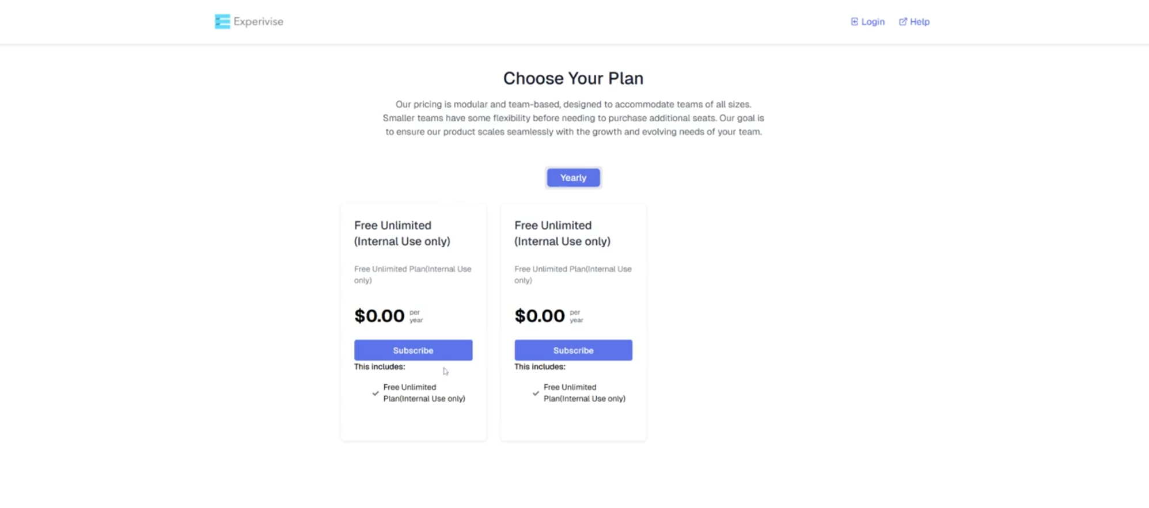This screenshot has width=1149, height=508.
Task: Select the Yearly billing toggle
Action: (x=573, y=178)
